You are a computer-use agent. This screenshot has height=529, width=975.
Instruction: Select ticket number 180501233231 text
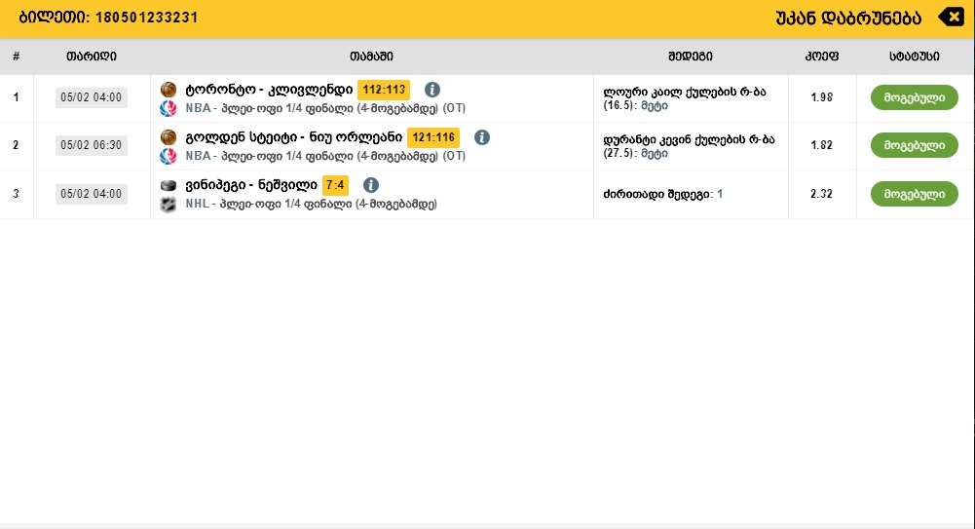(x=147, y=18)
